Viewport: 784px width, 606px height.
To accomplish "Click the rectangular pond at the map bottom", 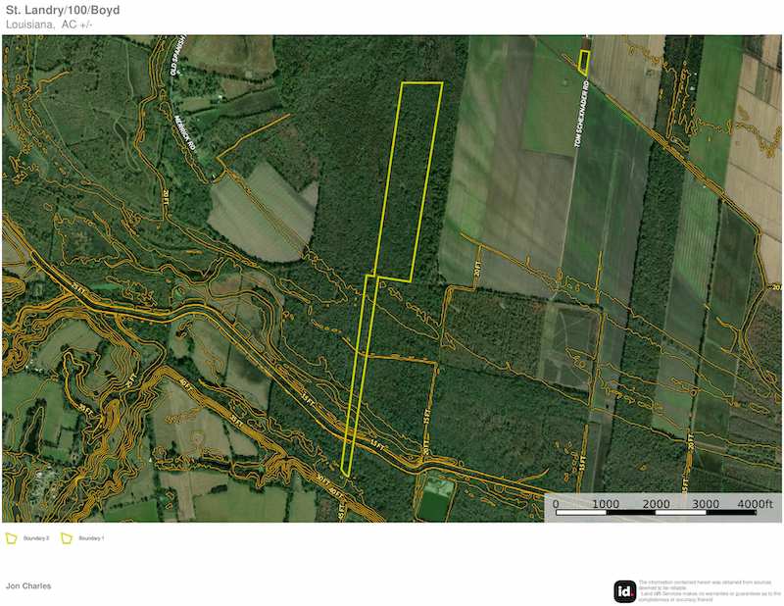I will click(435, 502).
